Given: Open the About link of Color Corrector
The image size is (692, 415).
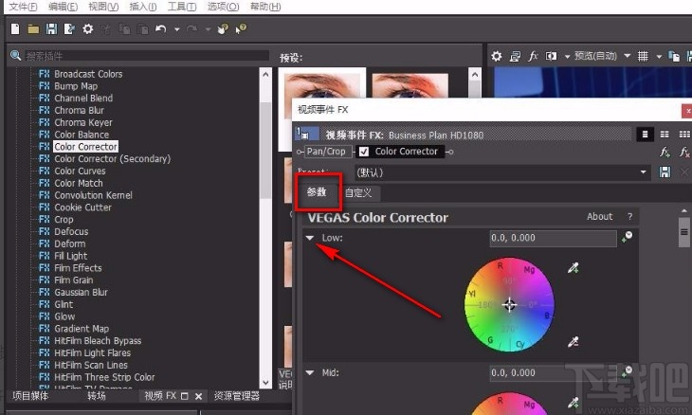Looking at the screenshot, I should (x=599, y=217).
